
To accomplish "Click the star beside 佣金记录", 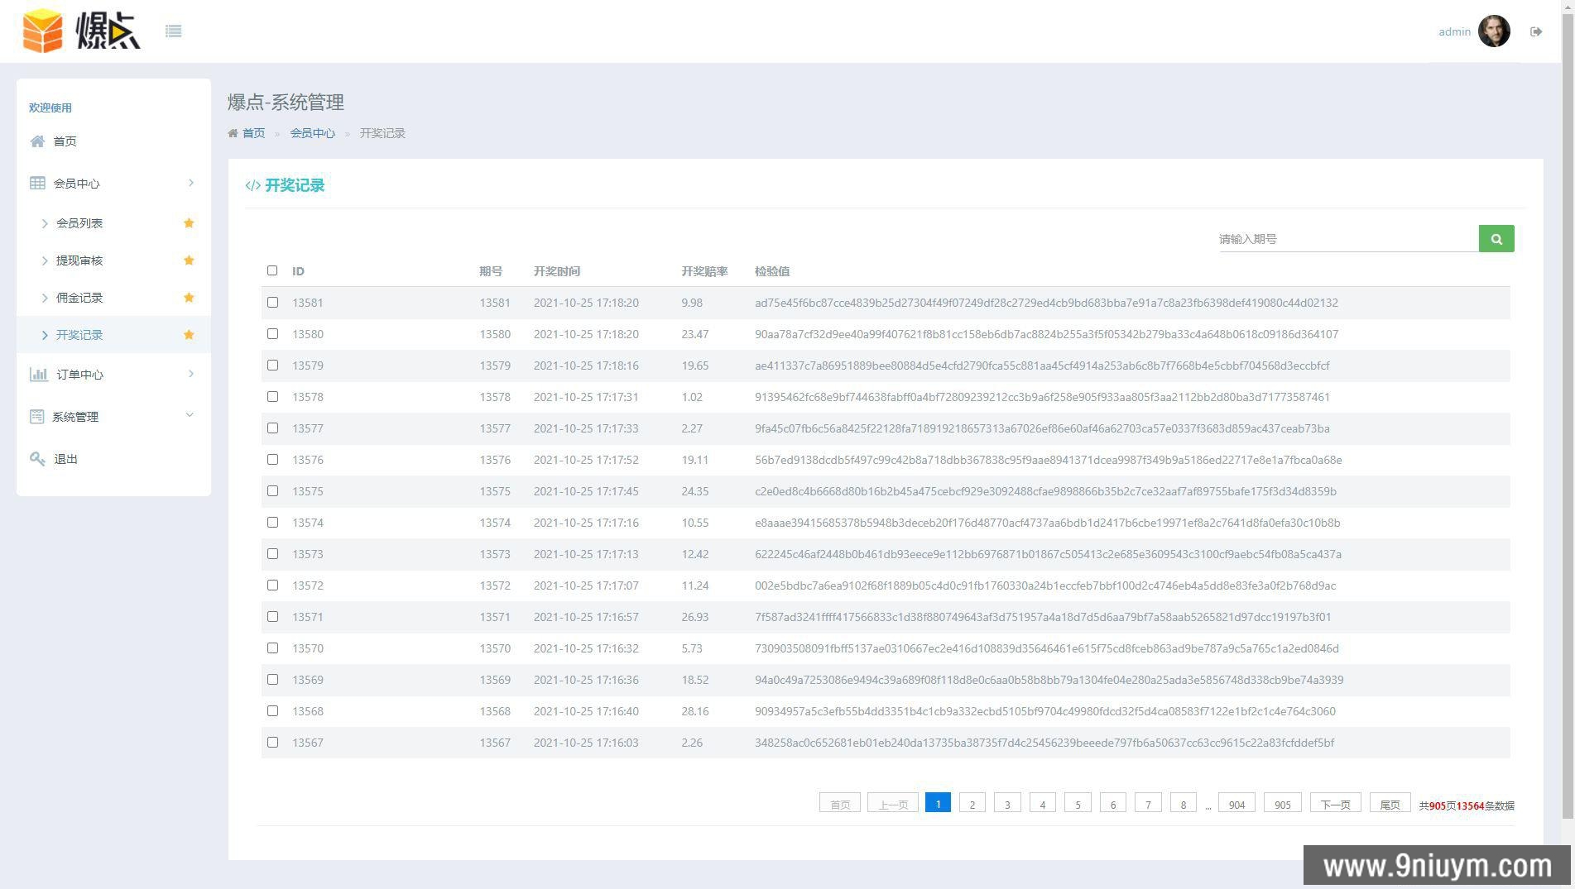I will click(189, 298).
